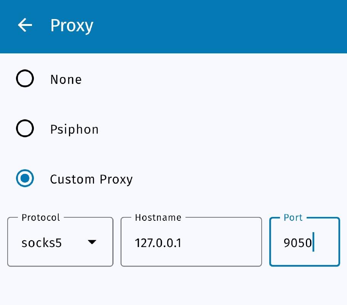
Task: Click the Psiphon label text
Action: click(74, 128)
